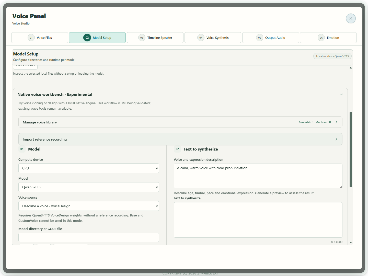Click the Text to synthesize text area
This screenshot has height=276, width=368.
(x=258, y=220)
